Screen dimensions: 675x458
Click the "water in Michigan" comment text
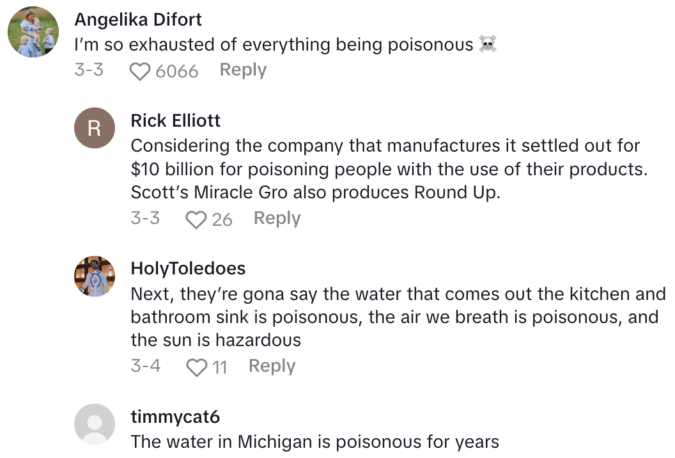pos(314,441)
